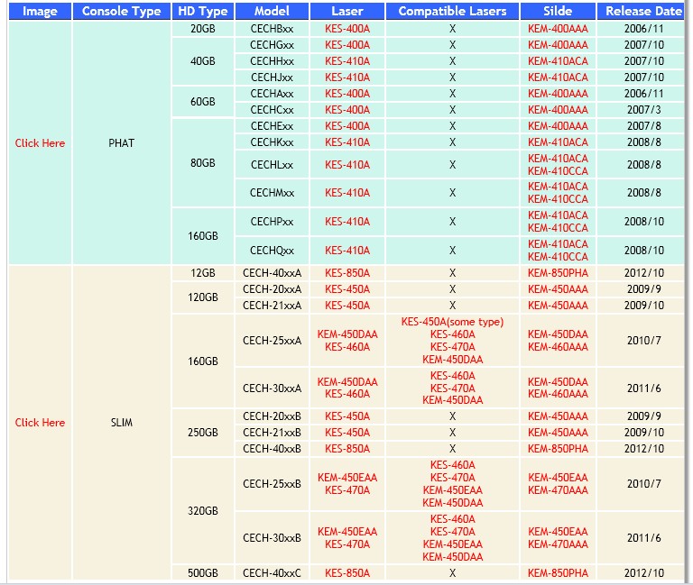Screen dimensions: 693x585
Task: Click the Silde column header
Action: point(558,11)
